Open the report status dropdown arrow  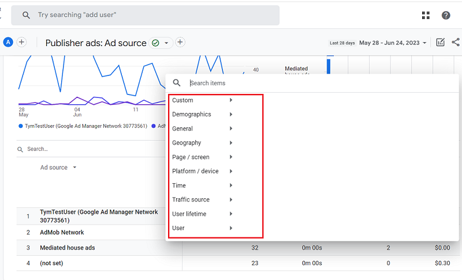click(x=166, y=43)
